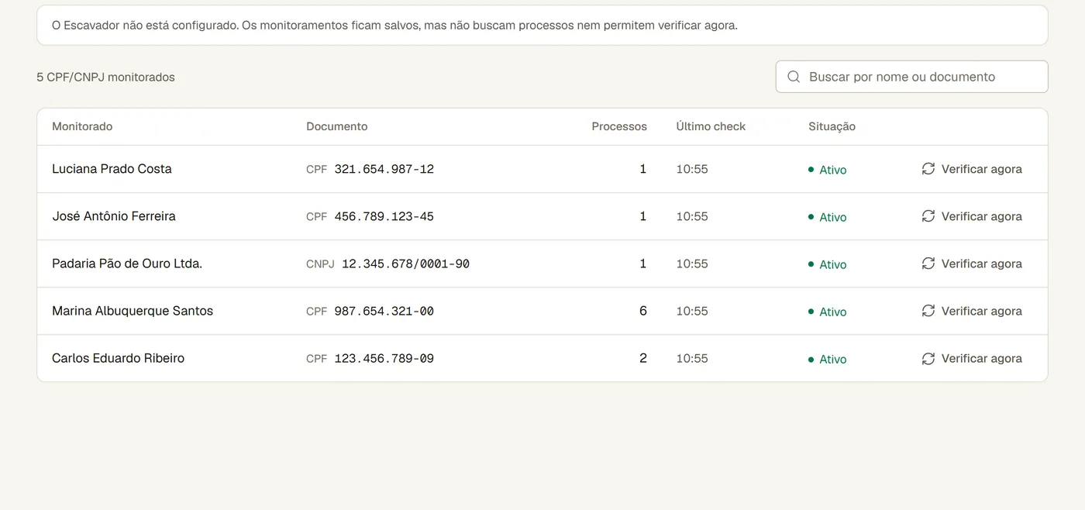
Task: Click 'Verificar agora' text for Luciana Prado Costa
Action: [981, 169]
